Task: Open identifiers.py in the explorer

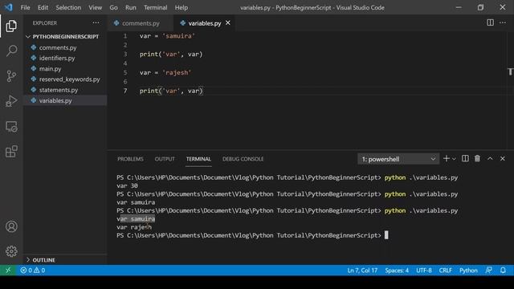Action: (x=57, y=59)
